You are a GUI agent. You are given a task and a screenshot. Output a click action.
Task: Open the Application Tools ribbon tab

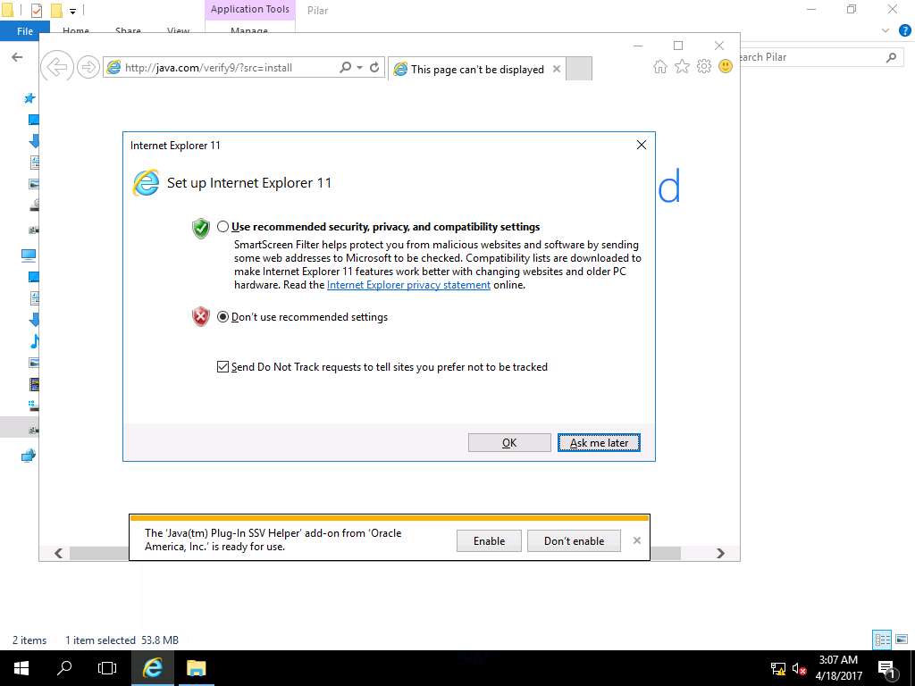click(x=250, y=9)
